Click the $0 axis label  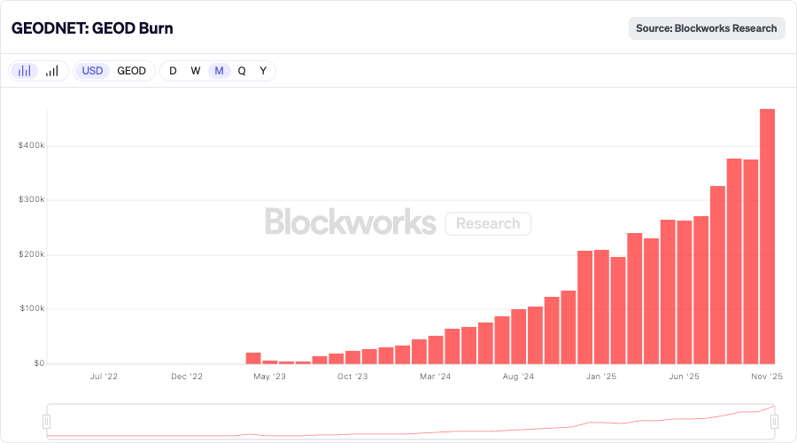[x=39, y=363]
